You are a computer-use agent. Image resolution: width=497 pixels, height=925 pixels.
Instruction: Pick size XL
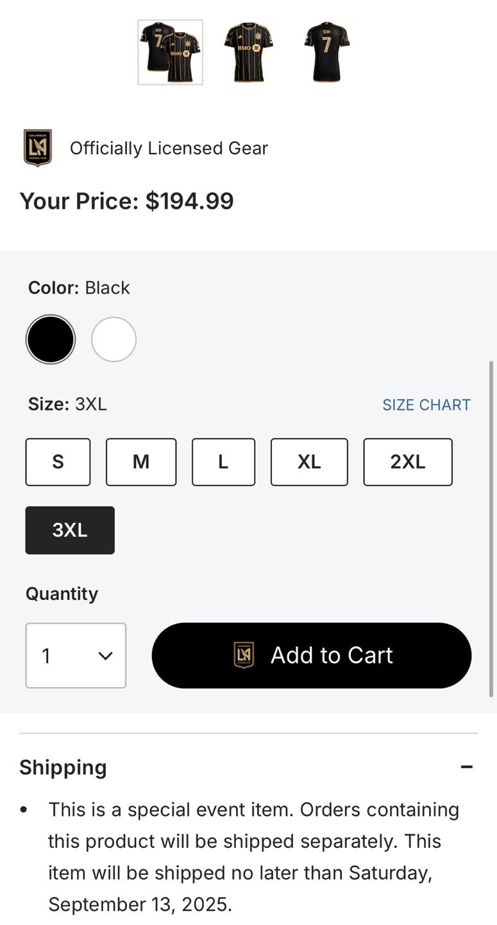coord(309,462)
